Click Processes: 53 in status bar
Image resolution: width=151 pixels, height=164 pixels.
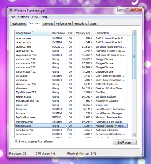(18, 153)
